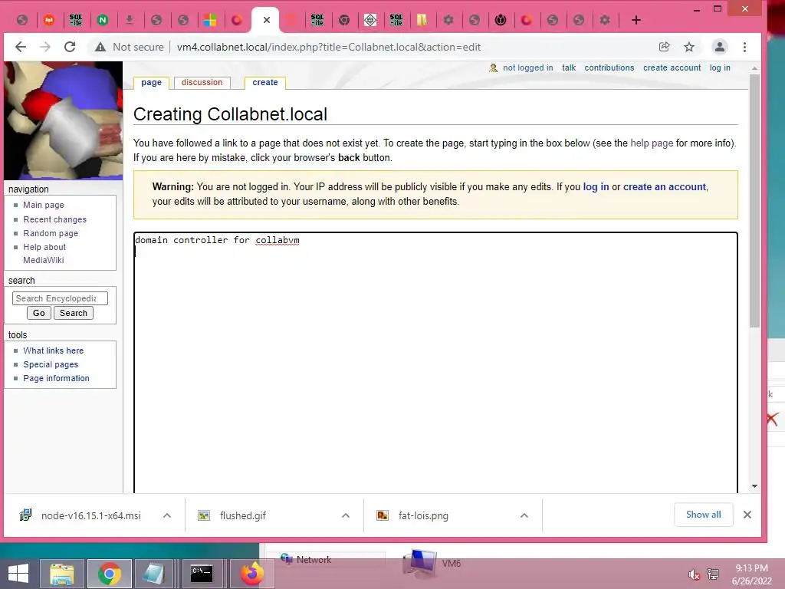Click 'create an account' in the warning box
The image size is (785, 589).
pyautogui.click(x=665, y=187)
